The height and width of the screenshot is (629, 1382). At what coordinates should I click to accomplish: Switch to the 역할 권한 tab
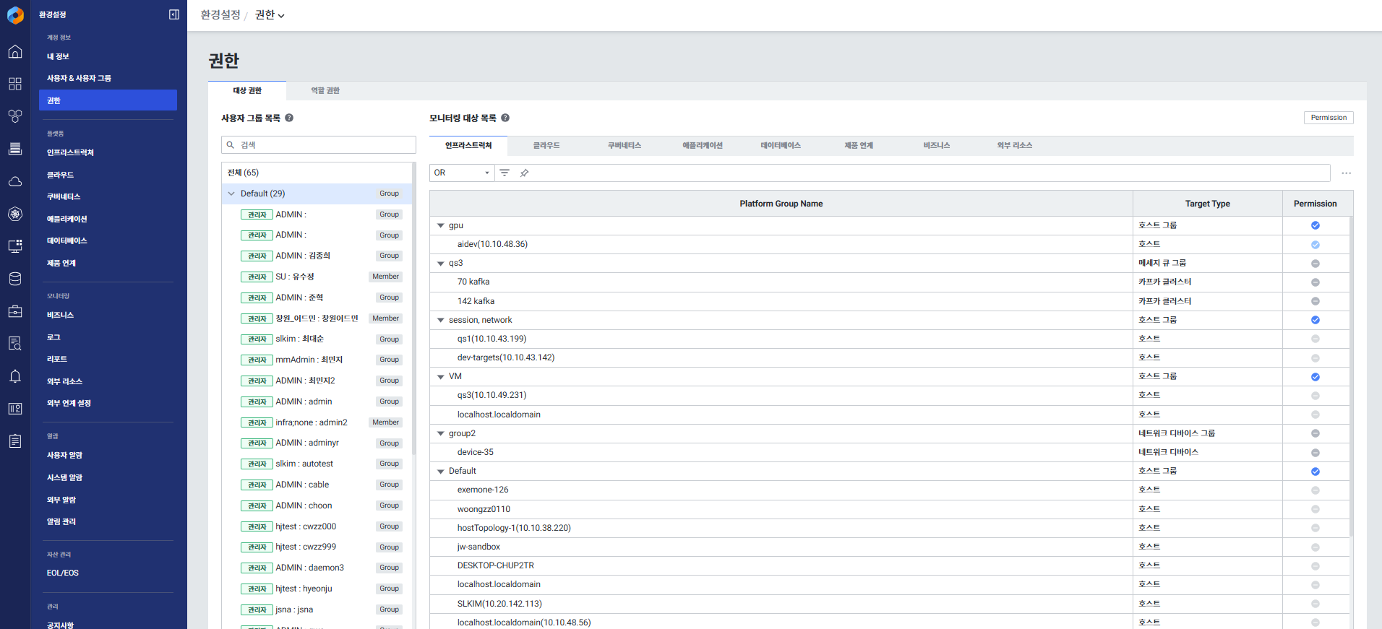pyautogui.click(x=325, y=91)
